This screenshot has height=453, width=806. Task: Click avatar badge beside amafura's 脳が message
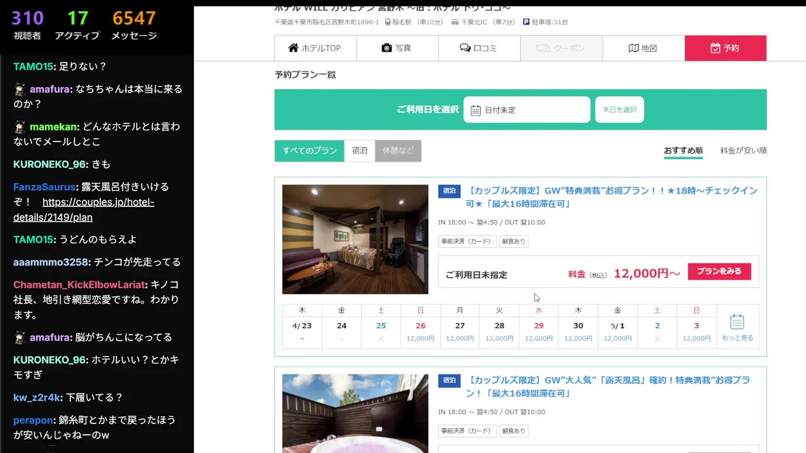[20, 337]
